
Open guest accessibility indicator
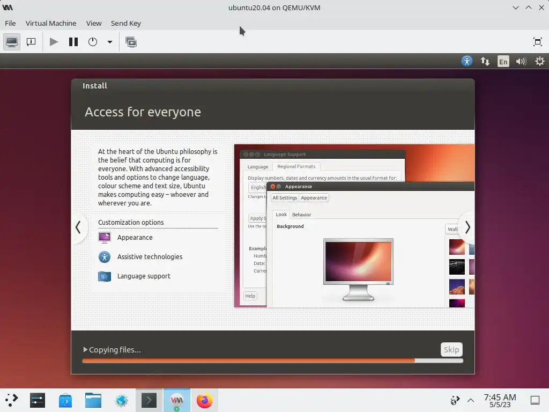[467, 61]
